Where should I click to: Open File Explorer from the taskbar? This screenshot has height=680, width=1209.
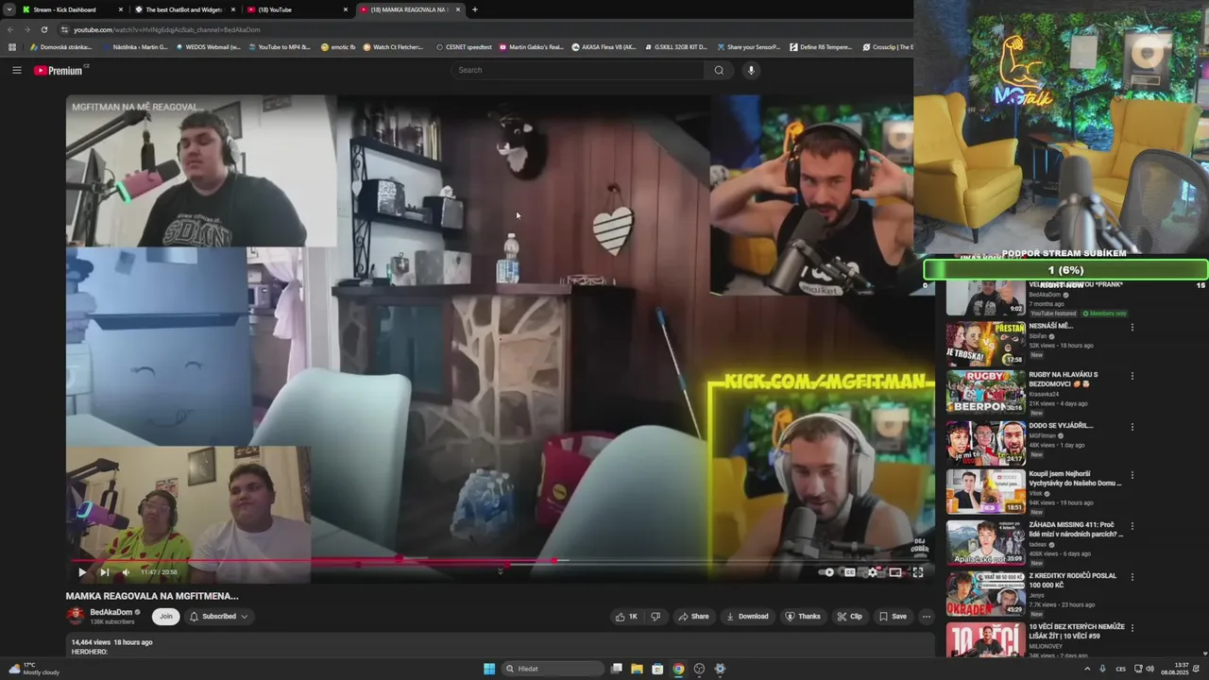637,669
